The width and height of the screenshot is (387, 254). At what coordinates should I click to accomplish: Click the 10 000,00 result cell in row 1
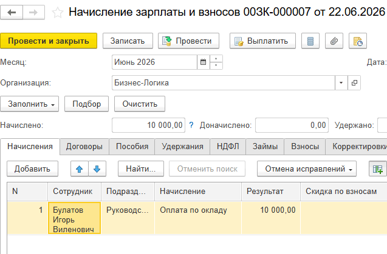coord(271,218)
